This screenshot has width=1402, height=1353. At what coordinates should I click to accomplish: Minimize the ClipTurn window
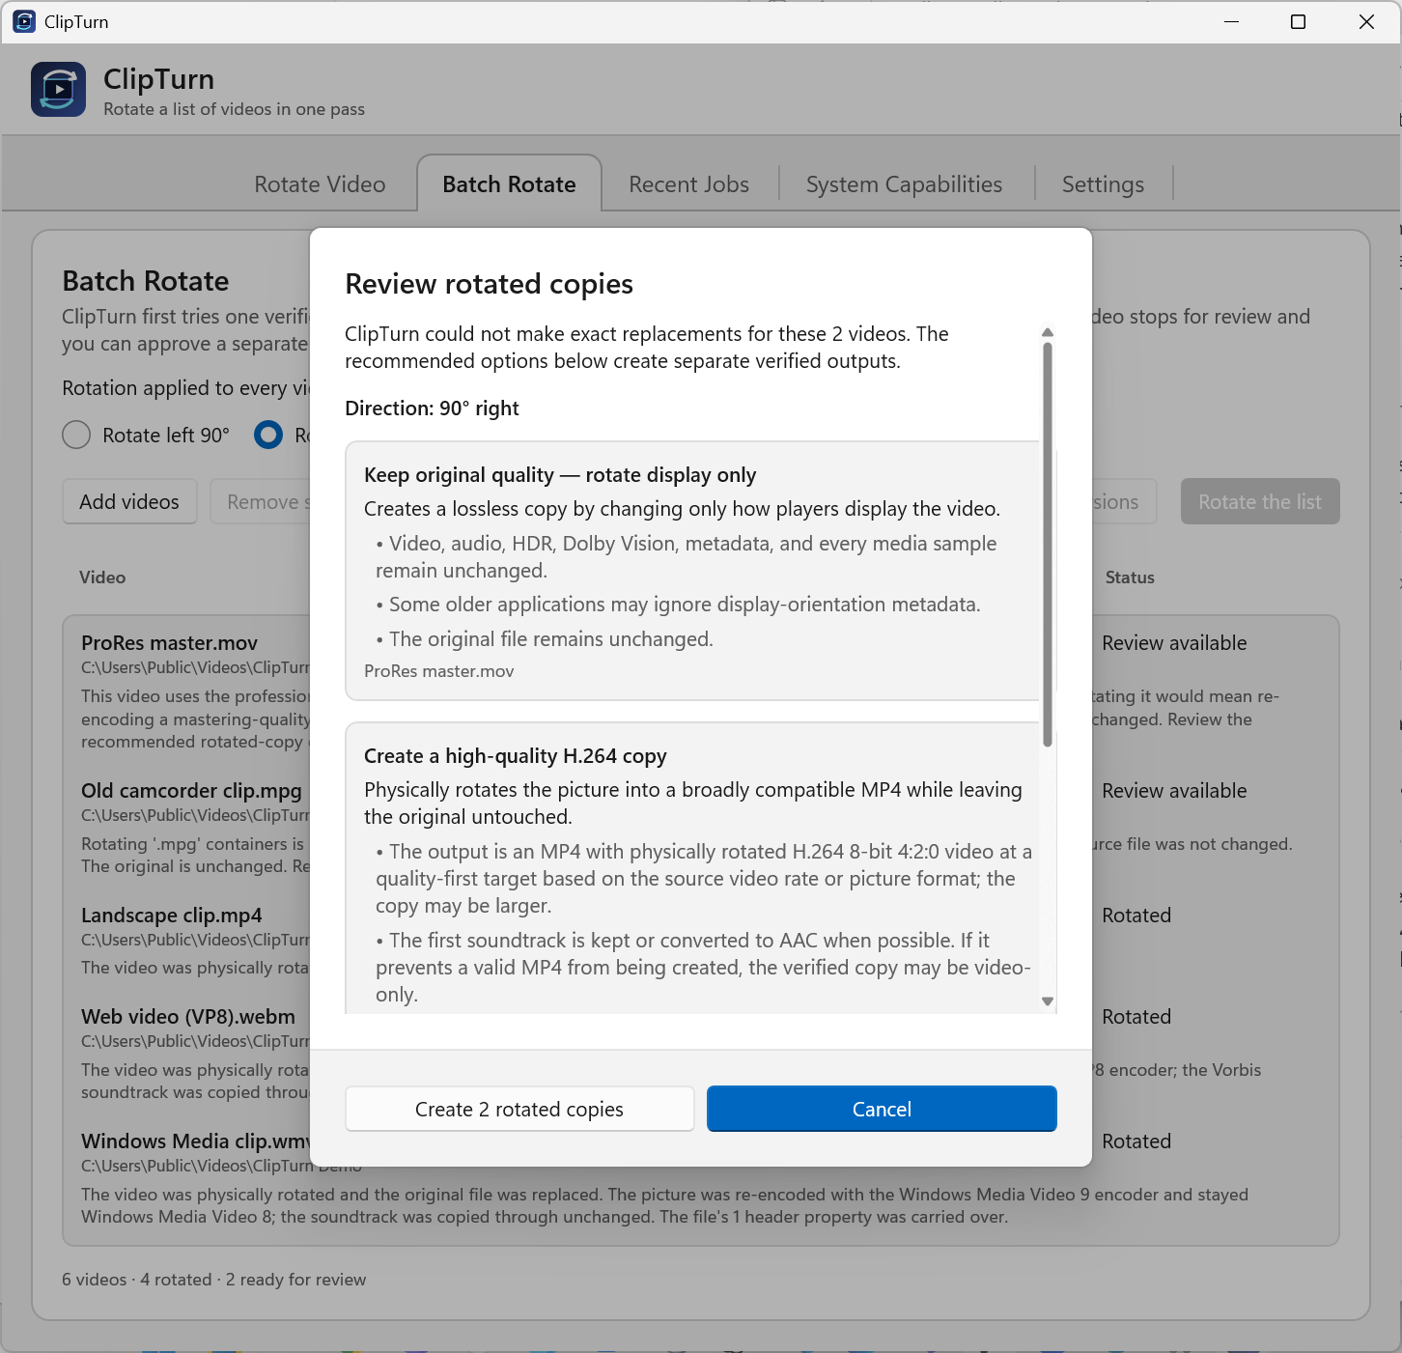pyautogui.click(x=1231, y=21)
